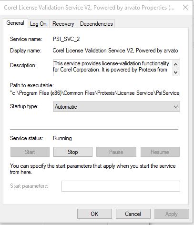Close the Properties dialog window
Viewport: 194px width, 225px height.
point(185,7)
